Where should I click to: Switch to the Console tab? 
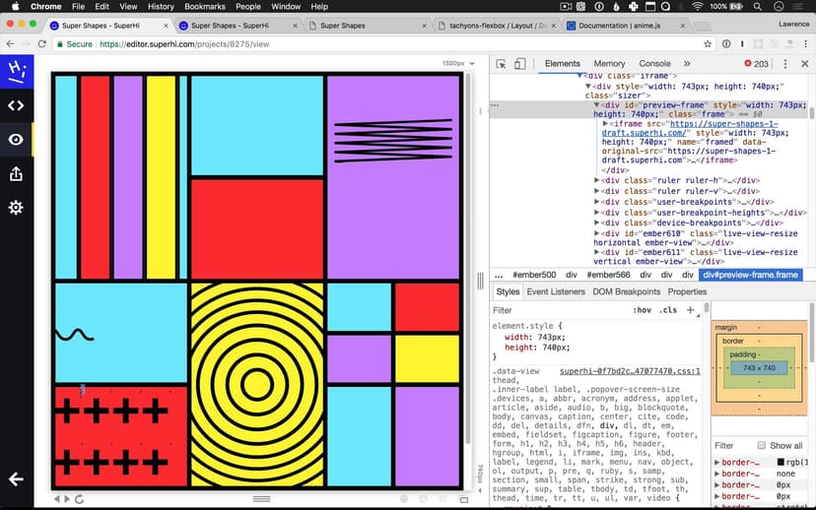(x=654, y=64)
